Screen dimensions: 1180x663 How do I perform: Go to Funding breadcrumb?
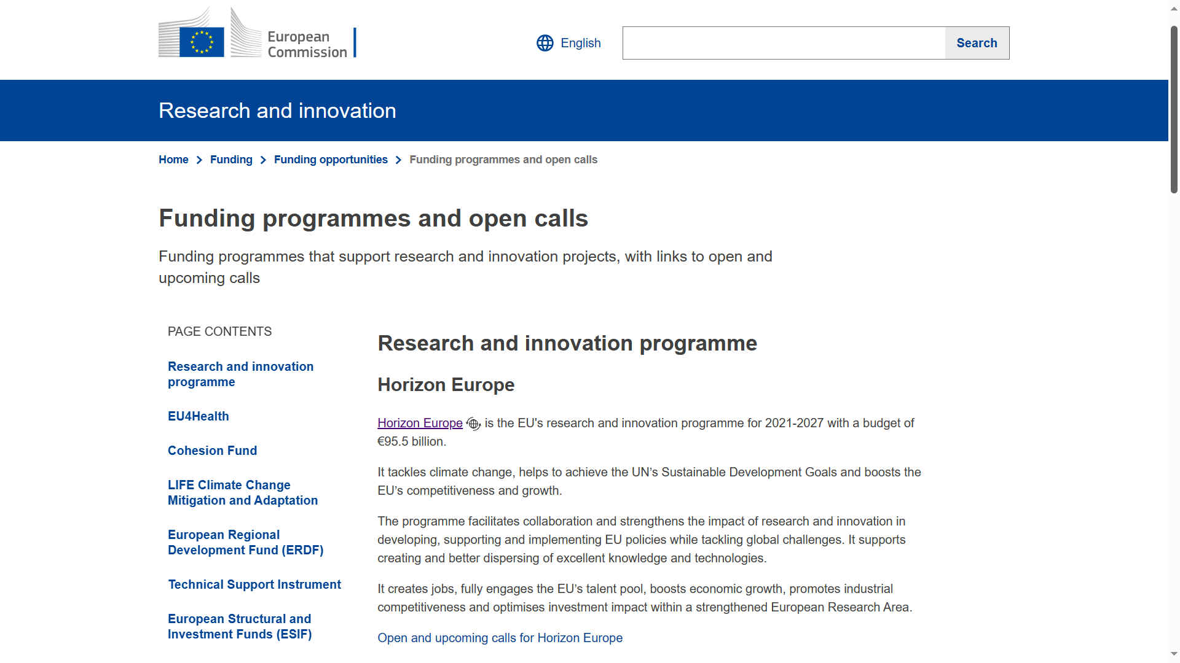coord(231,160)
